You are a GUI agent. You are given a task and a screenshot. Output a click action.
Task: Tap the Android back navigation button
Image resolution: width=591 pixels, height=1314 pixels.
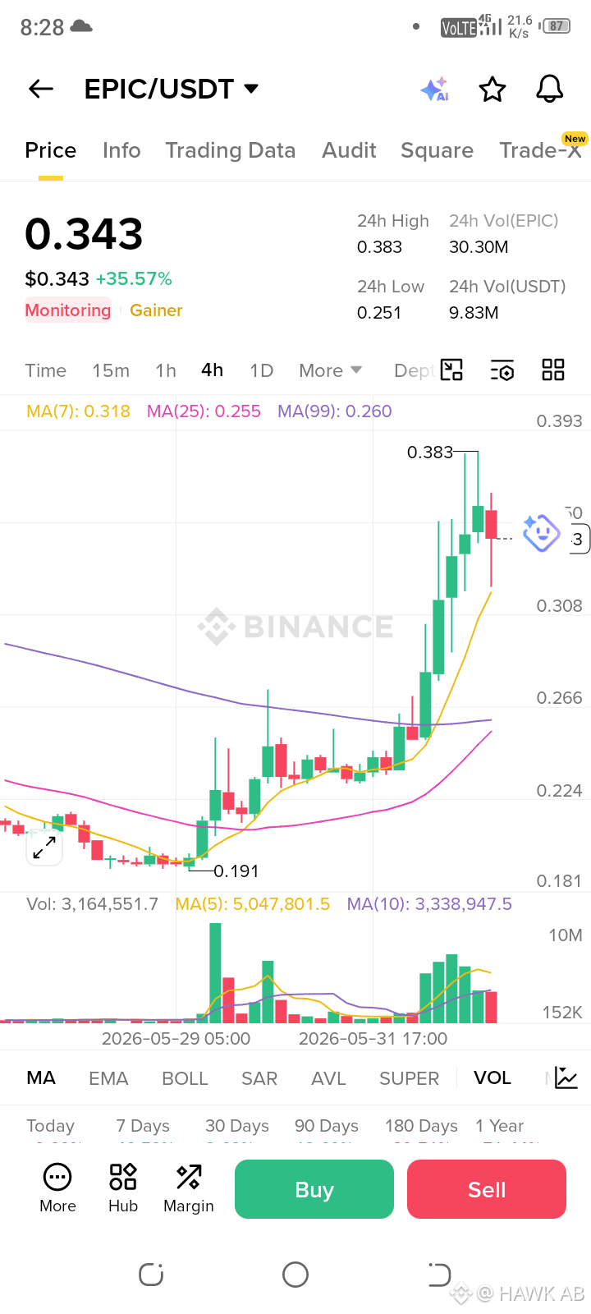click(x=439, y=1275)
